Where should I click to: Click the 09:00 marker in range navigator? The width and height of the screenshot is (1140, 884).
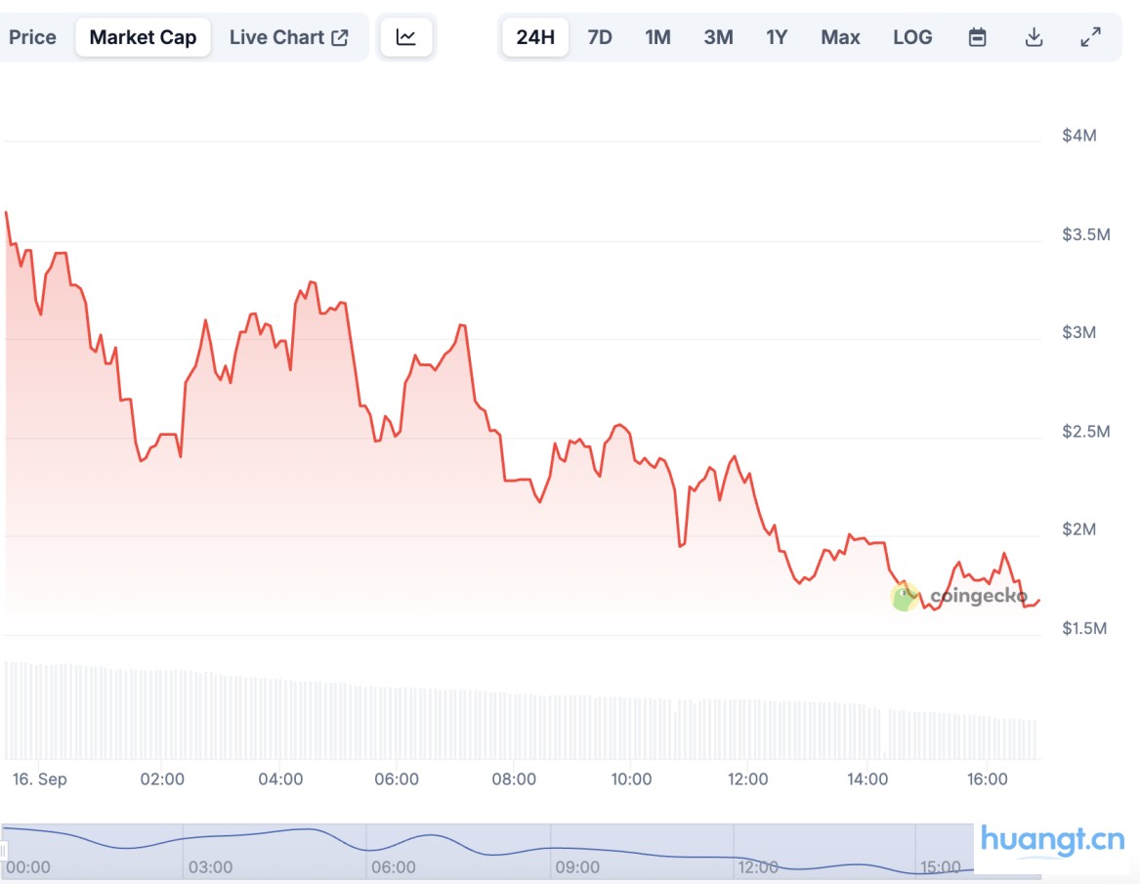576,866
